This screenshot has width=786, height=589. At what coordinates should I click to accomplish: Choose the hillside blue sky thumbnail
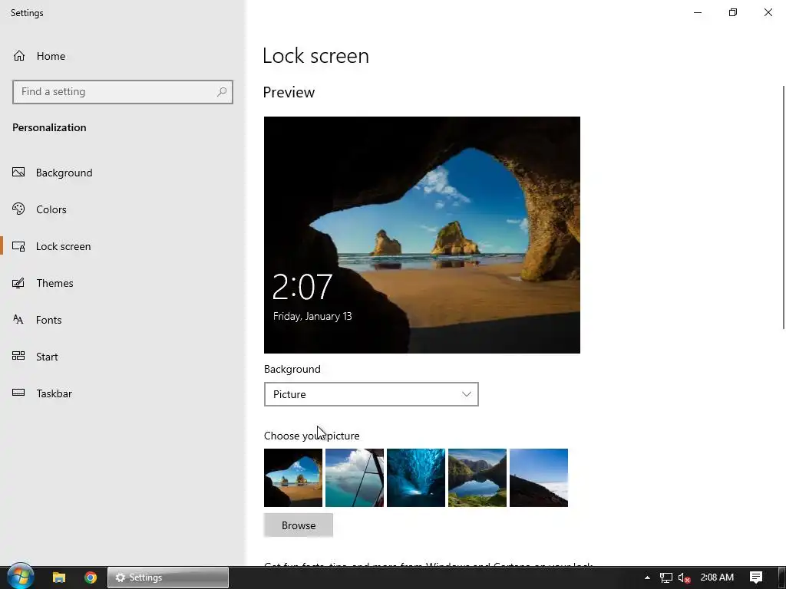pyautogui.click(x=539, y=478)
